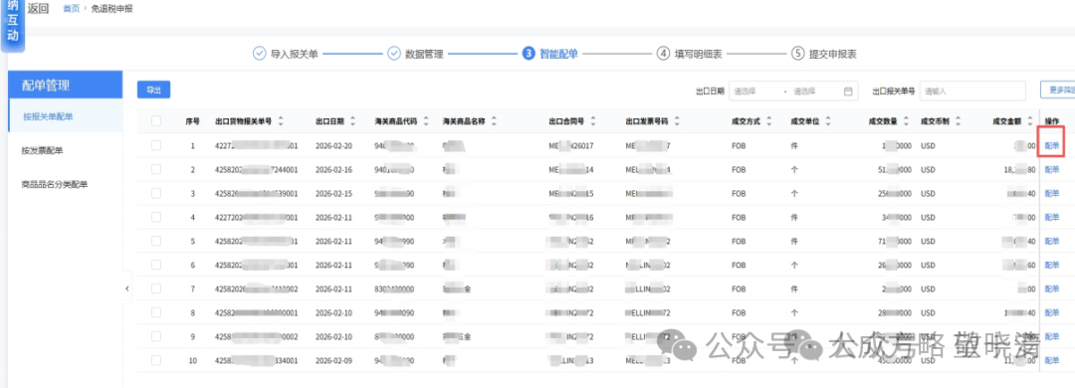This screenshot has width=1075, height=388.
Task: Click 配单 link in row 7
Action: (x=1052, y=289)
